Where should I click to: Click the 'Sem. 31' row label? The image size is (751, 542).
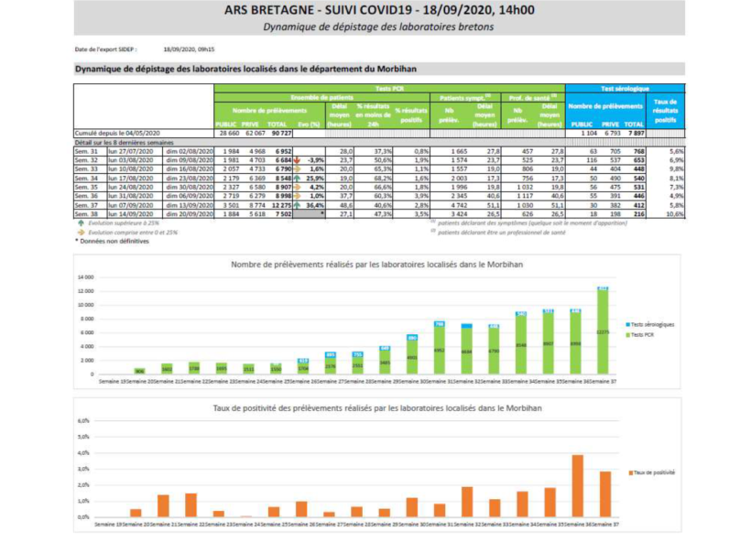(86, 151)
